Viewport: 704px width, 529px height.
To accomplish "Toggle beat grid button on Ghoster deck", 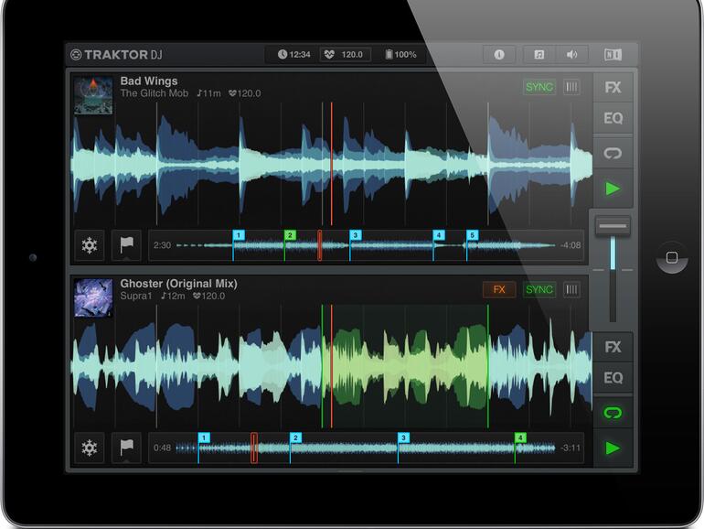I will point(571,289).
